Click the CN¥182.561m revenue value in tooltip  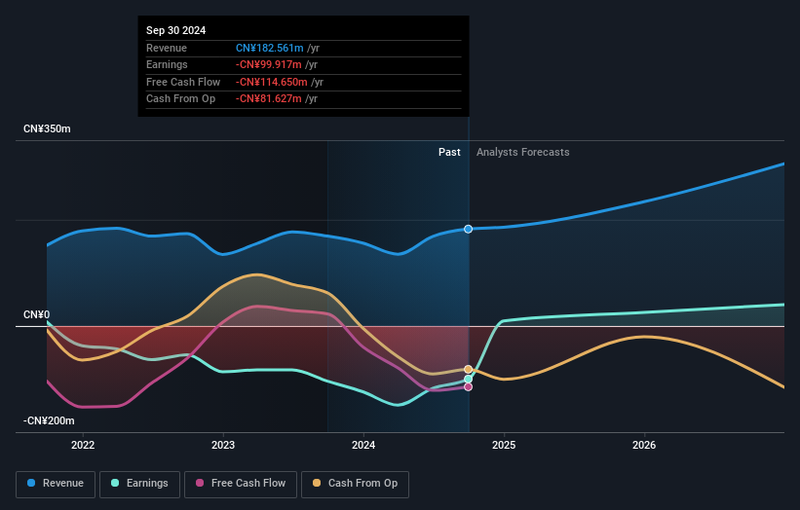point(270,48)
